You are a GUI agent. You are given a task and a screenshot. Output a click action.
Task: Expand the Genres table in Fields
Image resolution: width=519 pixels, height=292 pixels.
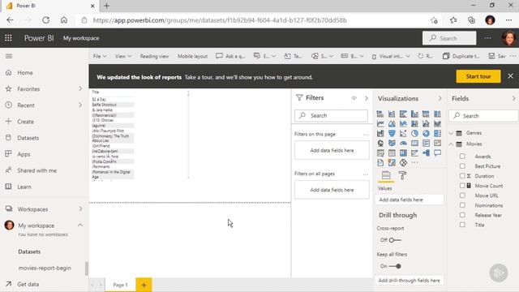click(451, 133)
